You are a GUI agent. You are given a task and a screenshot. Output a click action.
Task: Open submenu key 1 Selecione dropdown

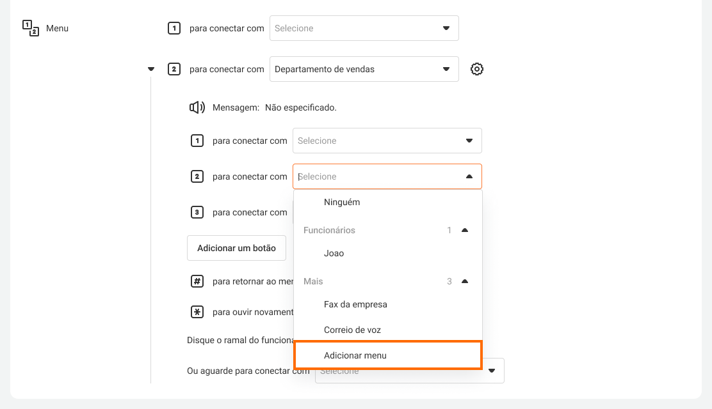387,141
